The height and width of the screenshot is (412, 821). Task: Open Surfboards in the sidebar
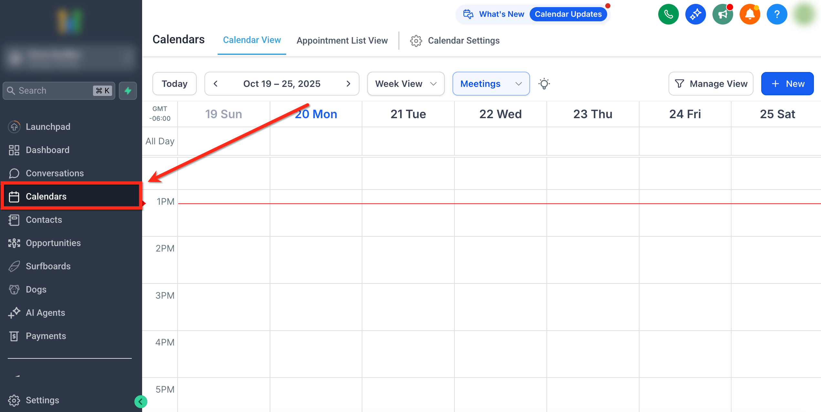point(48,266)
